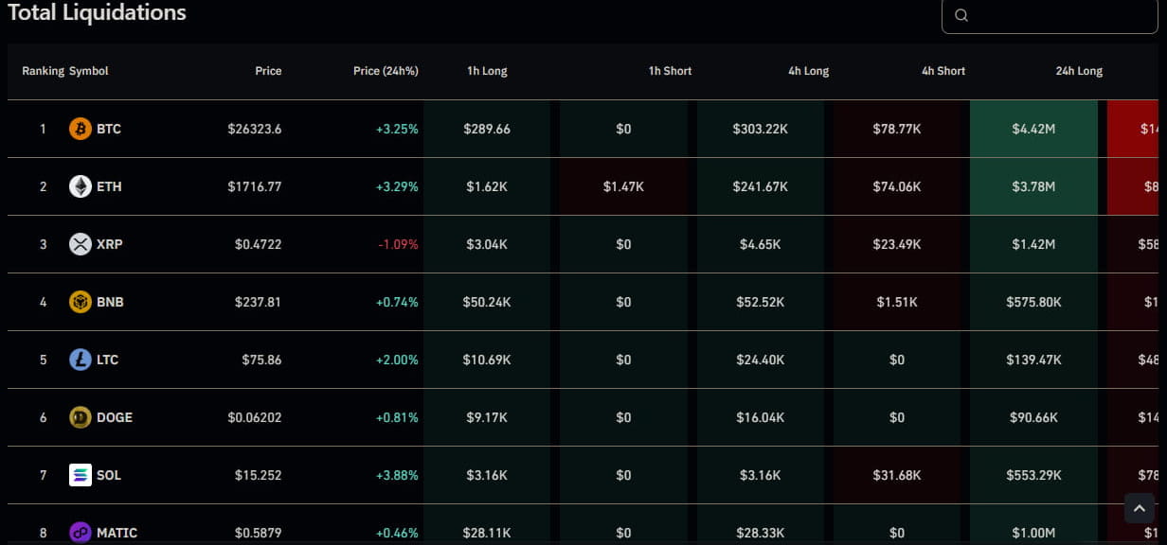Click the search magnifier icon
Viewport: 1167px width, 545px height.
[x=961, y=15]
